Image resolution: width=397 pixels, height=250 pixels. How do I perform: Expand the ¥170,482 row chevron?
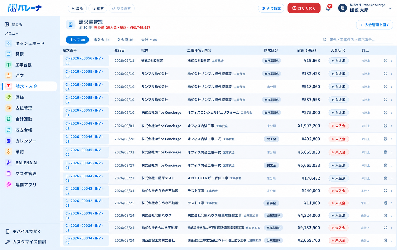tap(392, 178)
